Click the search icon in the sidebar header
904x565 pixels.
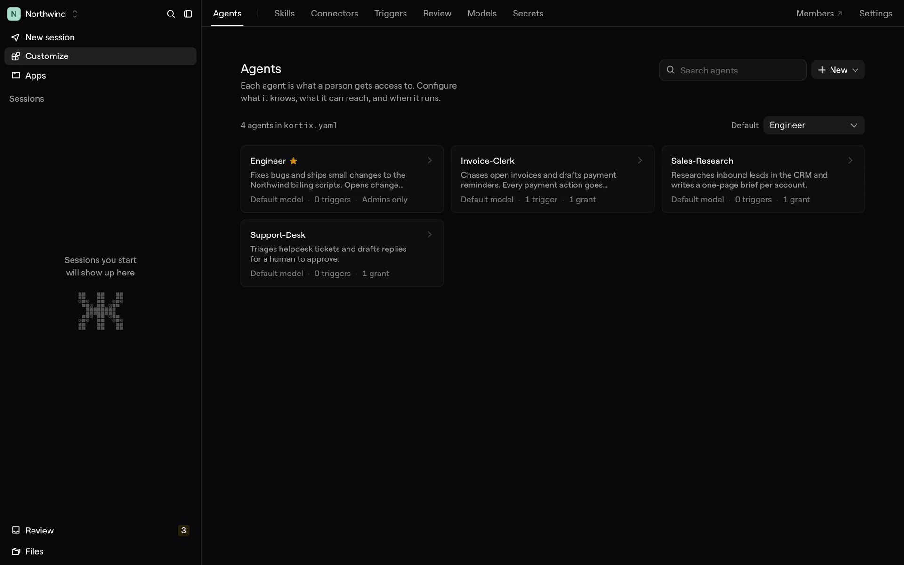point(171,14)
